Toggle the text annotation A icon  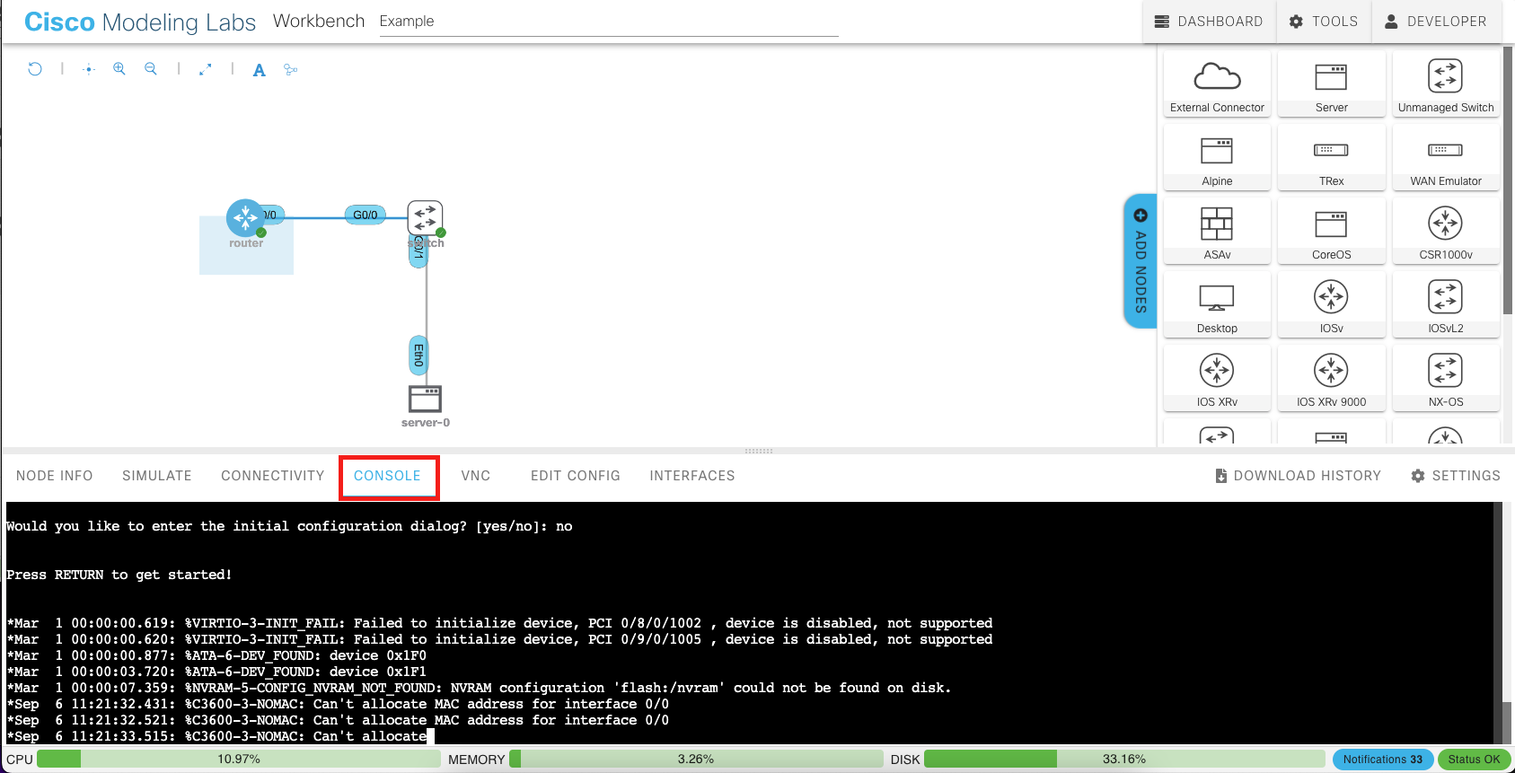point(259,69)
